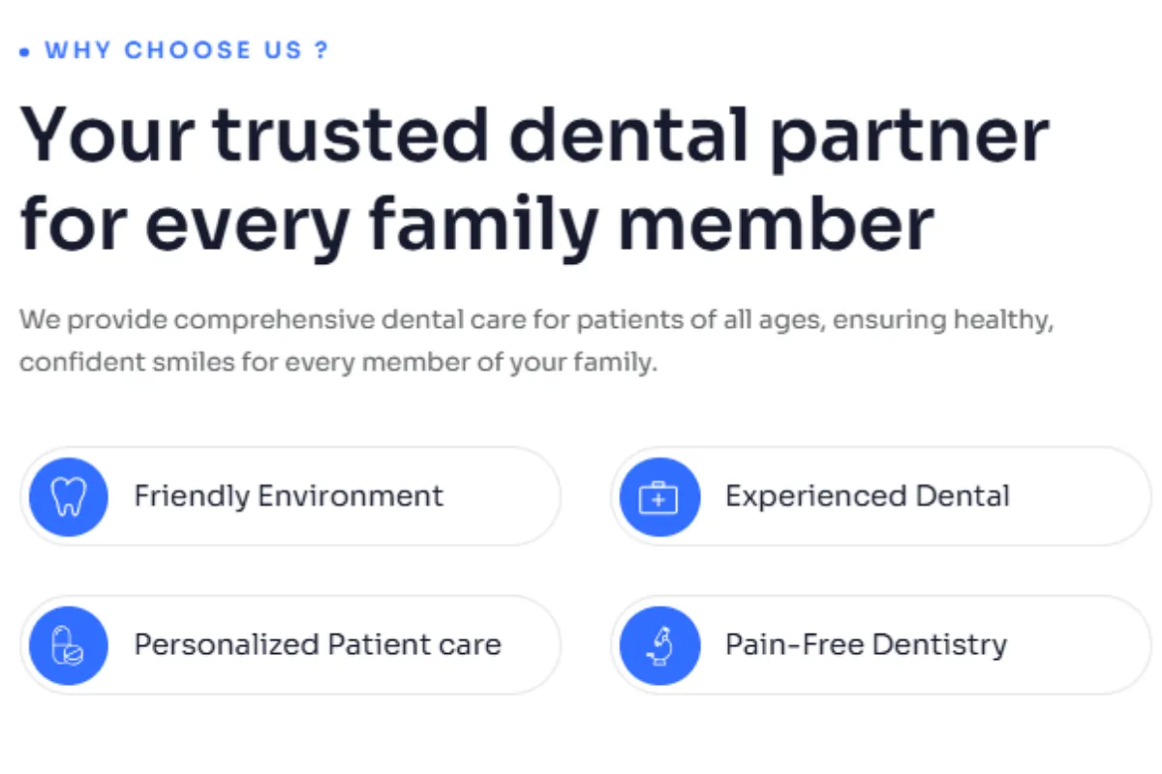Select the Friendly Environment label text
The height and width of the screenshot is (774, 1162).
coord(289,496)
